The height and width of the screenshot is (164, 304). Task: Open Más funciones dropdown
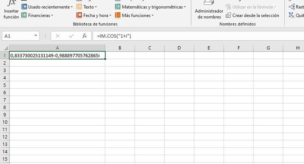pyautogui.click(x=134, y=15)
